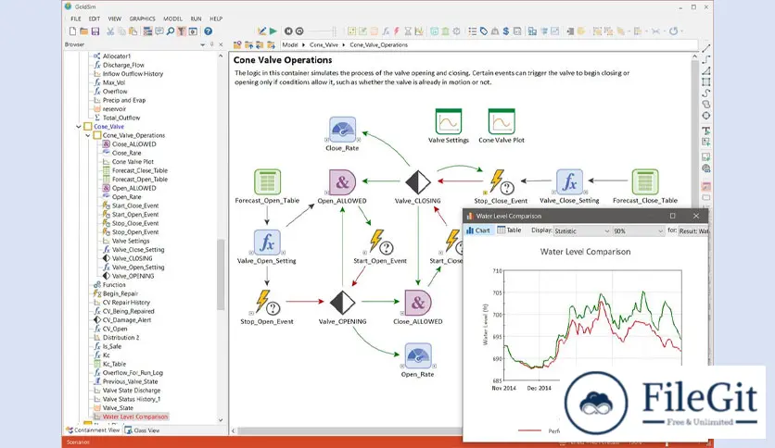Click the Model breadcrumb arrow
775x448 pixels.
[303, 45]
